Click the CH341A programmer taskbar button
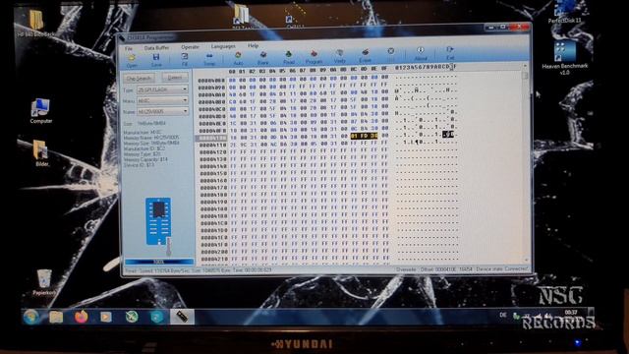This screenshot has width=629, height=354. 182,317
